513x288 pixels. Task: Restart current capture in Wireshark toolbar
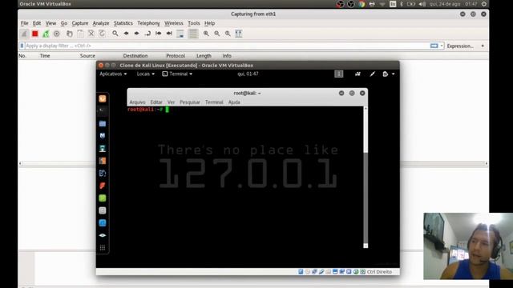click(x=46, y=34)
